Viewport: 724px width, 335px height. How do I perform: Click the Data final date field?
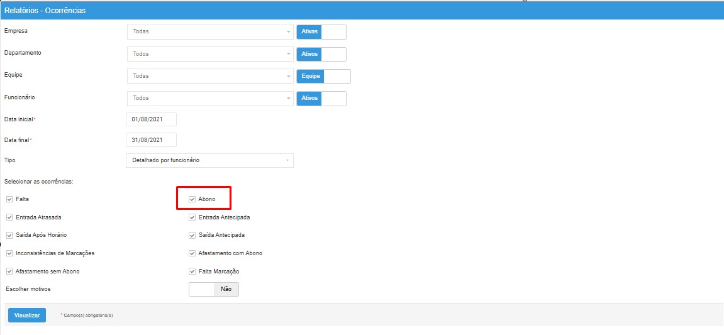coord(151,140)
